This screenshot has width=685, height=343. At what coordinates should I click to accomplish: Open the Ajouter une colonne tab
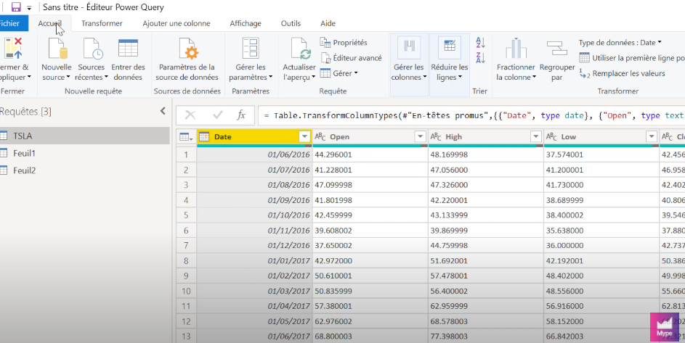coord(176,23)
